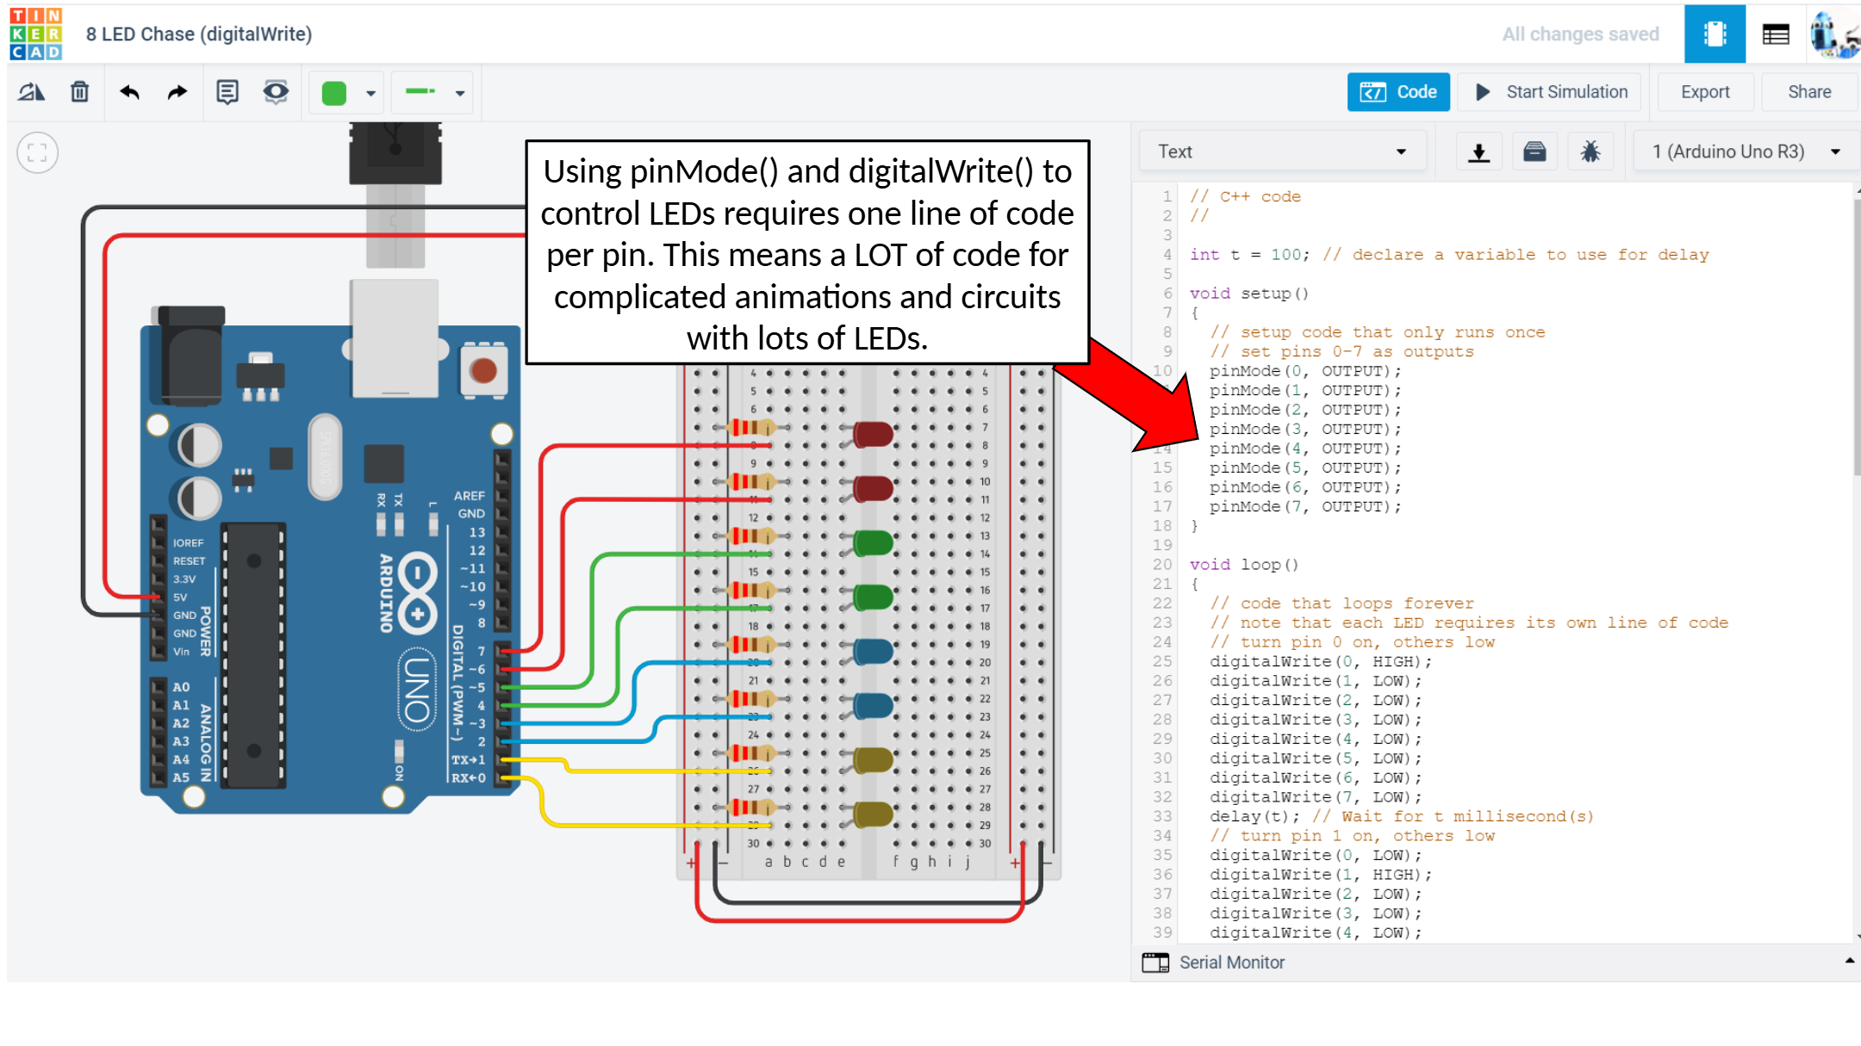Screen dimensions: 1861x1046
Task: Click the code editor vertical scrollbar
Action: 1856,336
